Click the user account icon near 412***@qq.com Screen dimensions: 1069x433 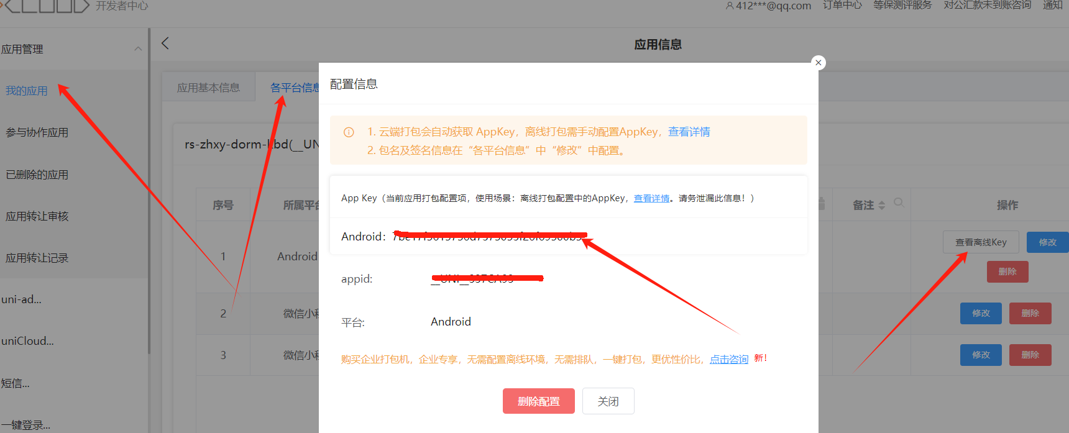pos(730,6)
